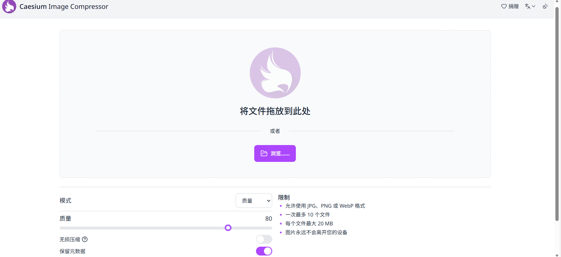This screenshot has height=257, width=561.
Task: Click the 质量 slider handle
Action: pyautogui.click(x=228, y=228)
